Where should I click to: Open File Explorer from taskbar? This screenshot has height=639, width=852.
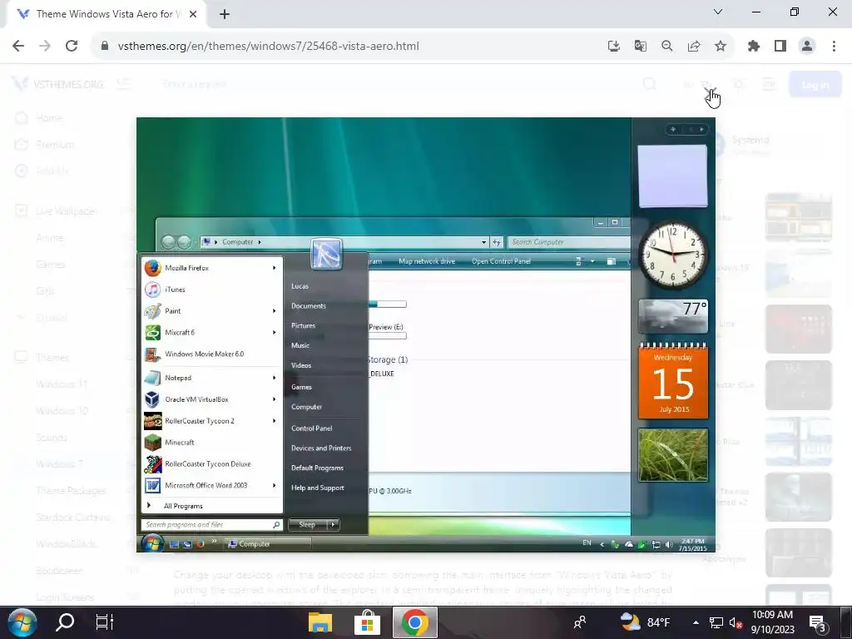320,622
